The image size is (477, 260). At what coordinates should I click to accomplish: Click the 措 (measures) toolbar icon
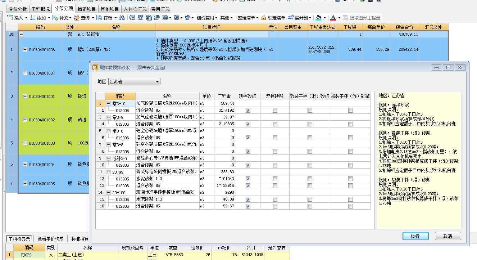pos(157,18)
